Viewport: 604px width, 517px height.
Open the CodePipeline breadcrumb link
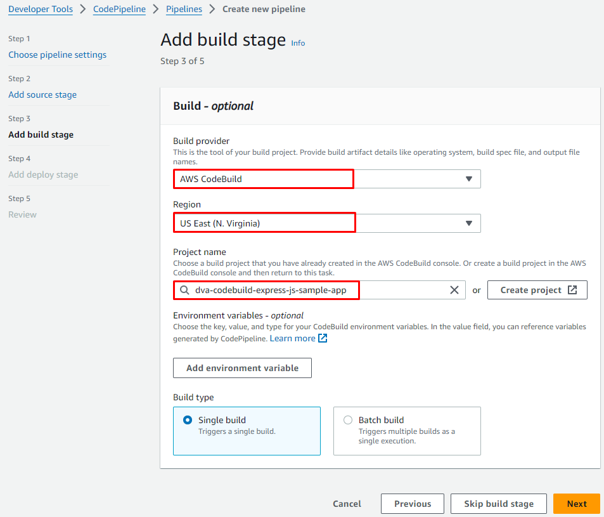pyautogui.click(x=119, y=10)
